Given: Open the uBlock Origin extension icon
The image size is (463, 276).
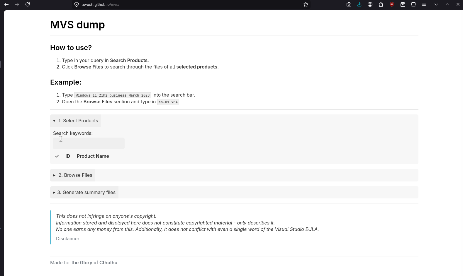Looking at the screenshot, I should [x=392, y=4].
